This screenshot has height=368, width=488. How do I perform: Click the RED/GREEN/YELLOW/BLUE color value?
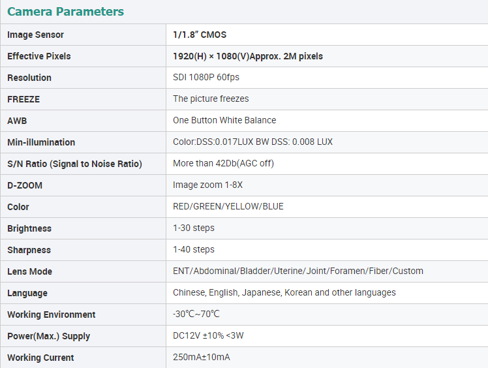pos(228,206)
